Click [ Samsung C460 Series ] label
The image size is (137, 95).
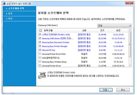click(48, 25)
